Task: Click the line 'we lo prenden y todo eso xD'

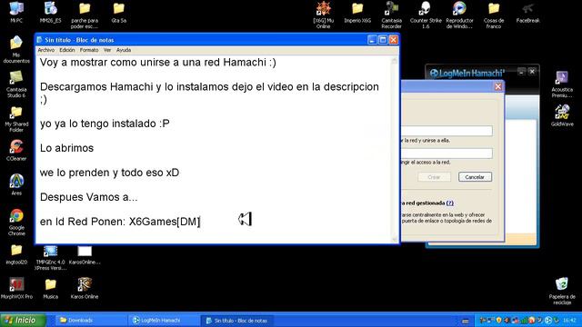Action: coord(109,173)
